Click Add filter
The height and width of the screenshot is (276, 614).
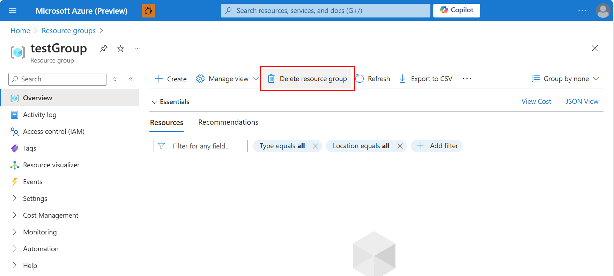coord(437,146)
